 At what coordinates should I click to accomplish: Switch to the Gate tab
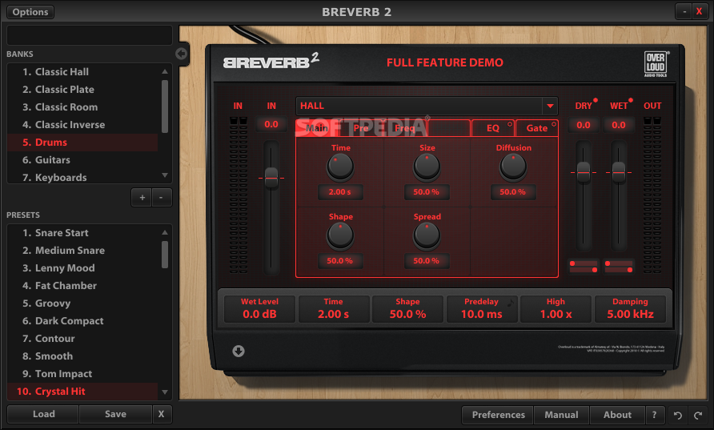coord(537,128)
